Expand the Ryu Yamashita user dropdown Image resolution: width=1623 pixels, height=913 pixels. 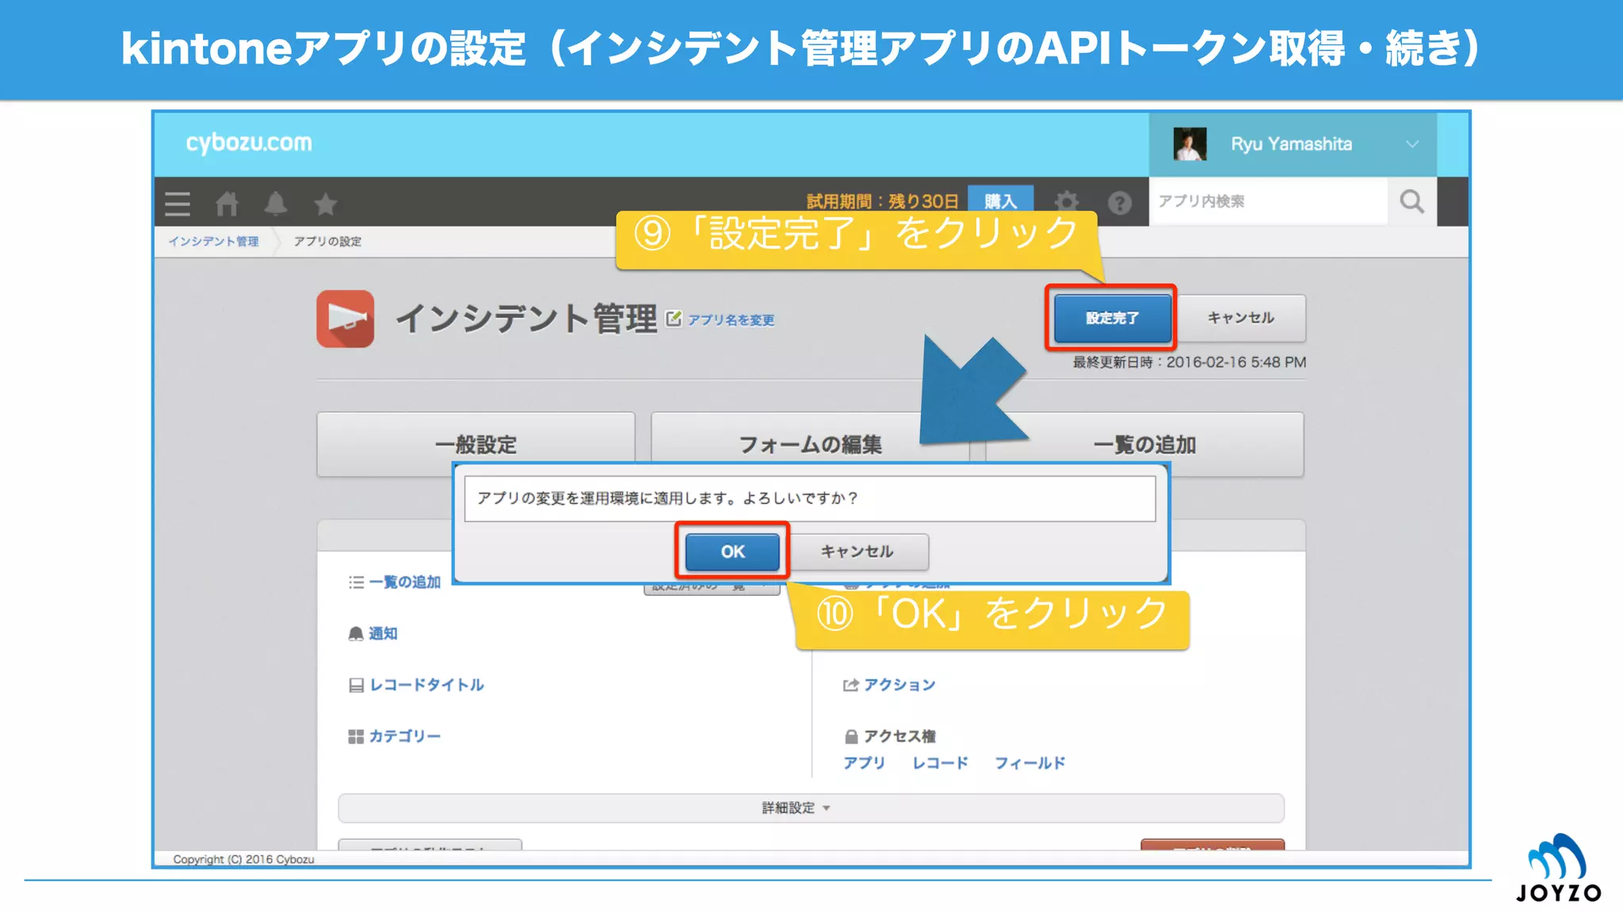(x=1412, y=144)
